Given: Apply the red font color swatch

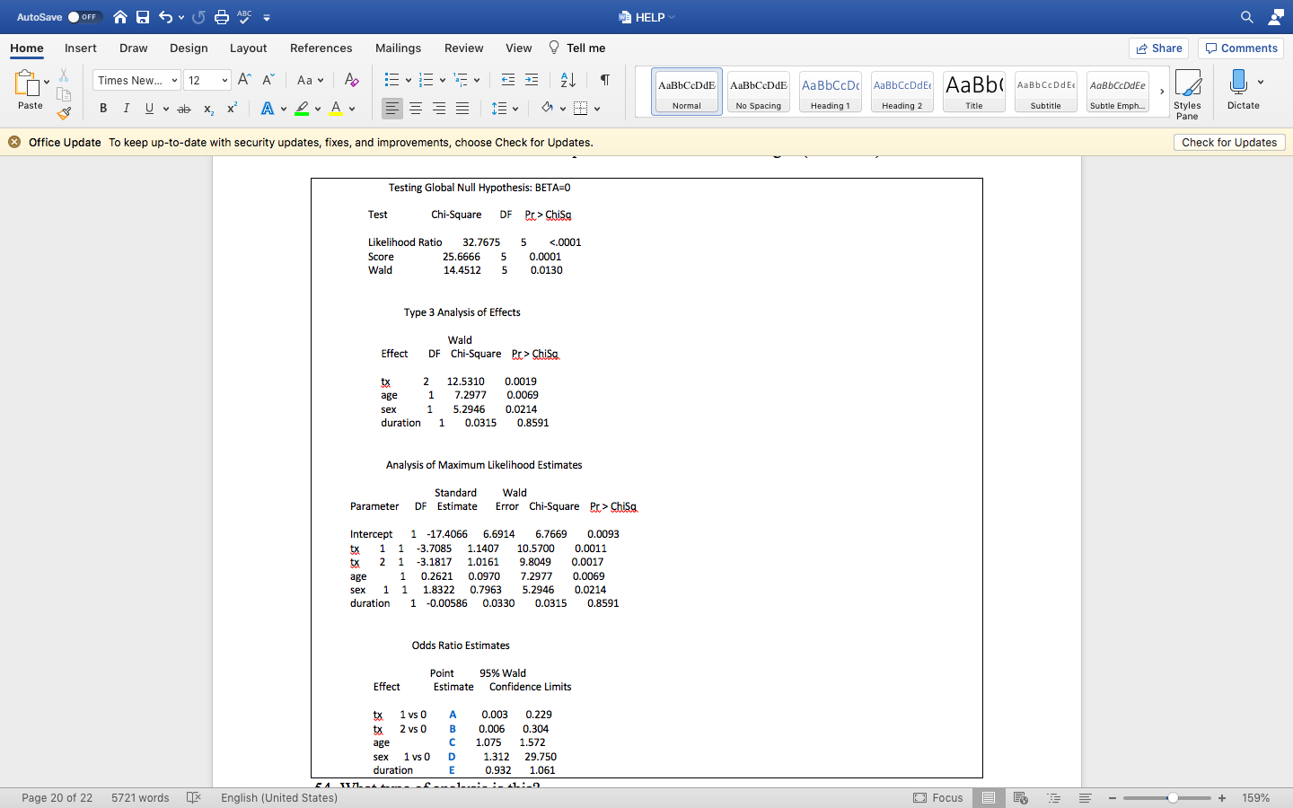Looking at the screenshot, I should coord(336,109).
